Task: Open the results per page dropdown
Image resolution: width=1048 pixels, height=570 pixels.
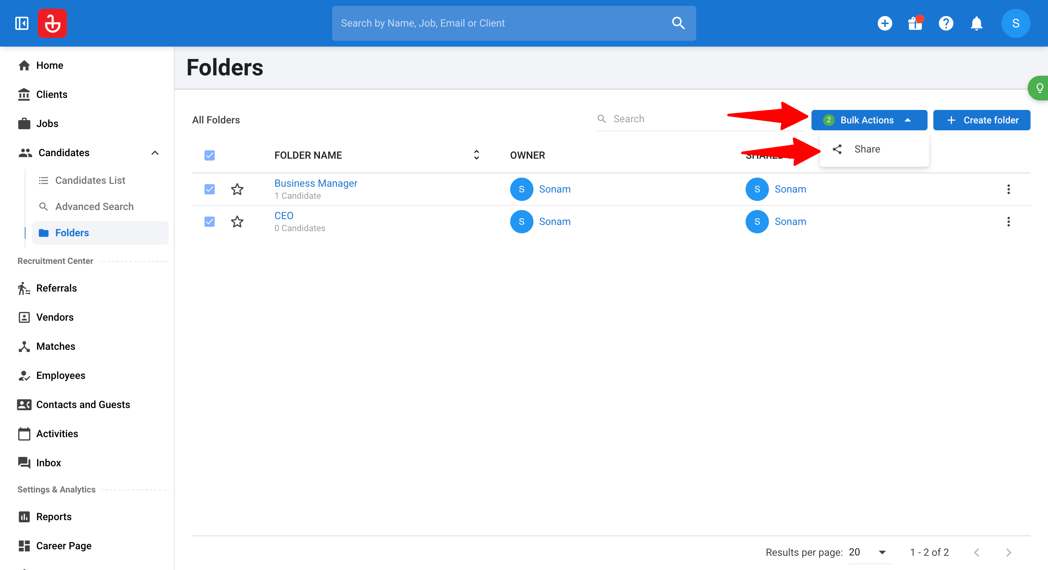Action: [870, 552]
